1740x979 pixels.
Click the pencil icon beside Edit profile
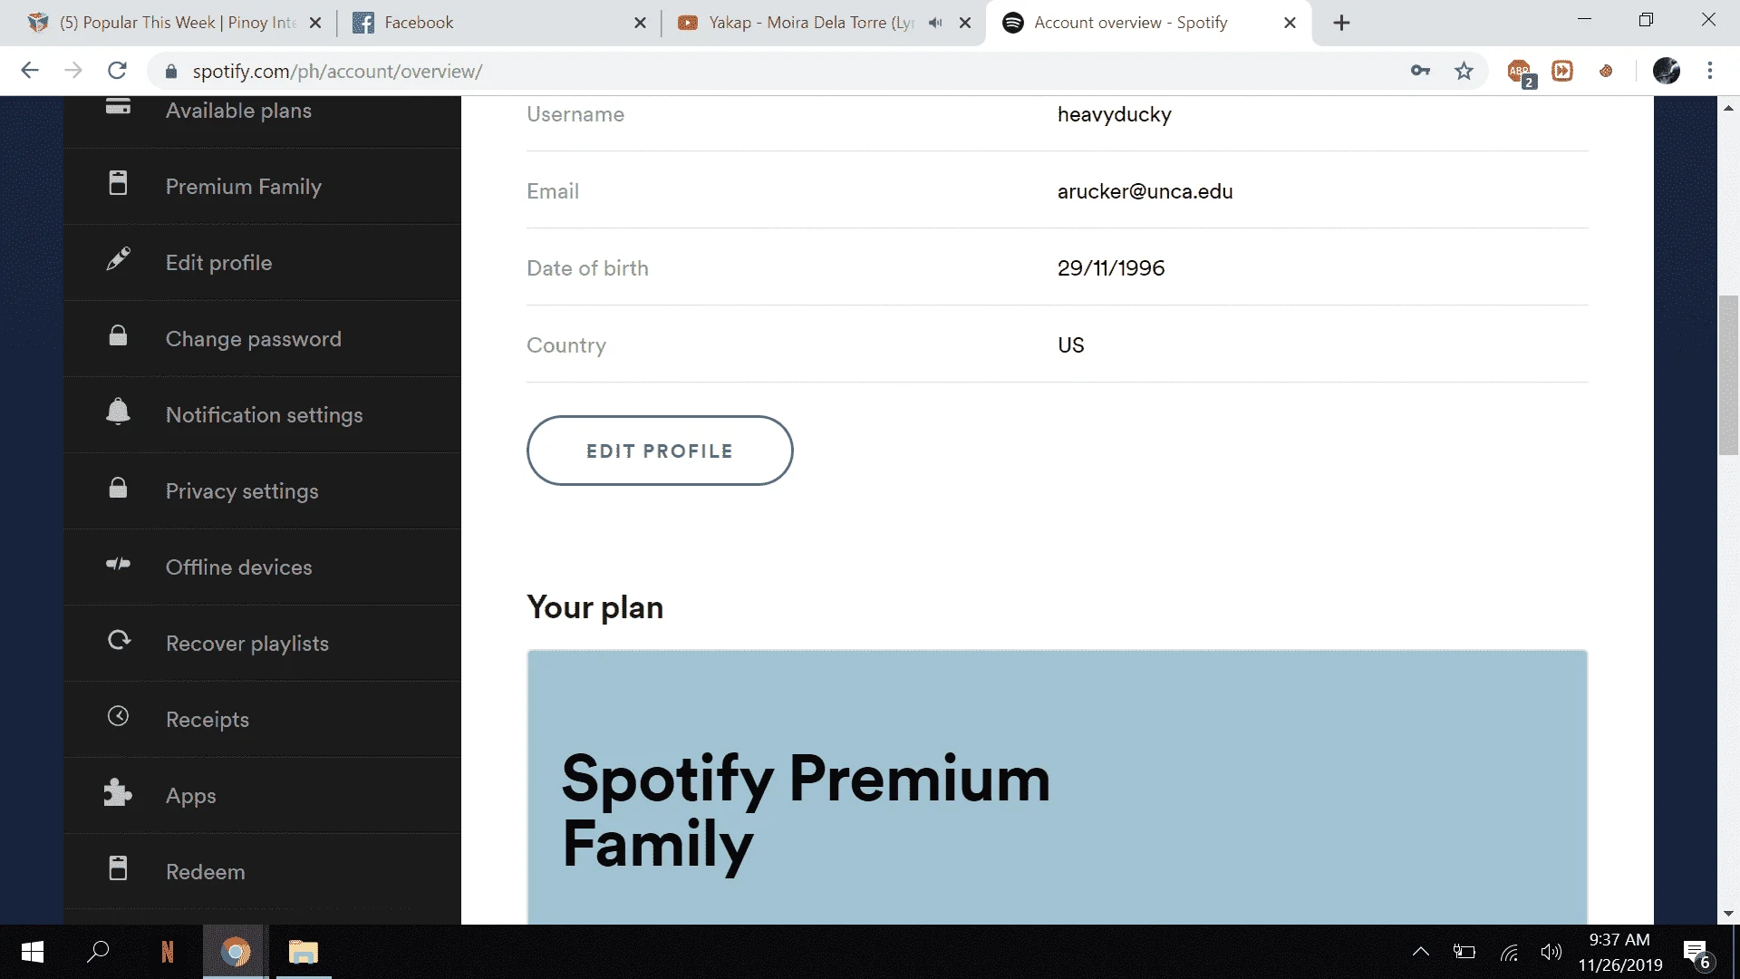point(118,260)
